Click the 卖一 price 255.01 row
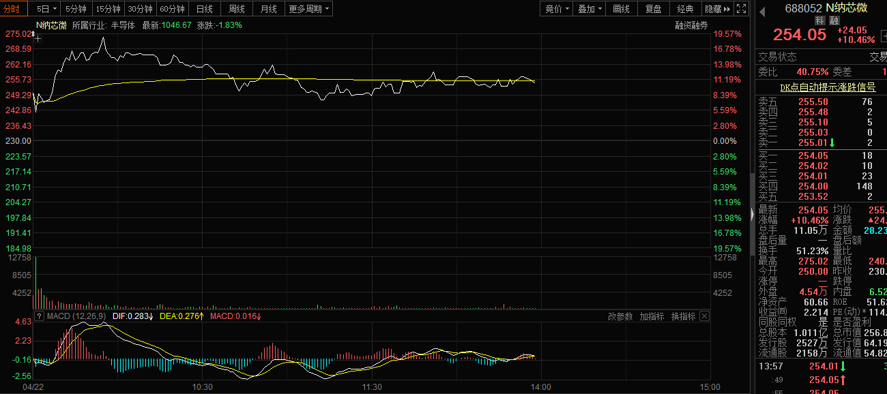The height and width of the screenshot is (394, 887). pyautogui.click(x=821, y=142)
